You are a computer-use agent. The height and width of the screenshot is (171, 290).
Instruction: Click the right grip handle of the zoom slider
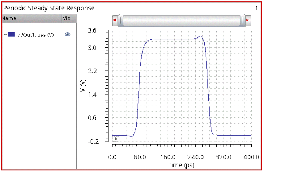[x=242, y=20]
